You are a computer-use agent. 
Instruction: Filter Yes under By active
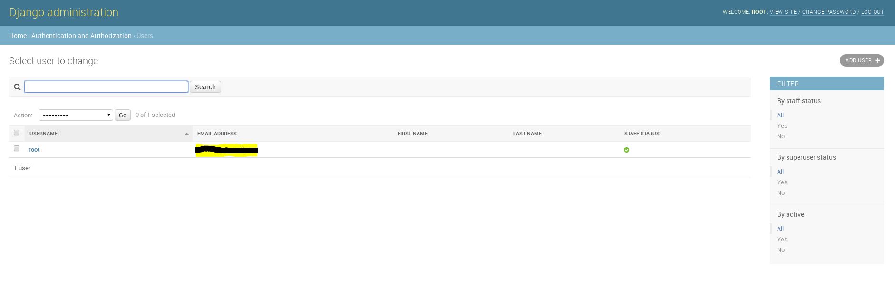coord(782,239)
